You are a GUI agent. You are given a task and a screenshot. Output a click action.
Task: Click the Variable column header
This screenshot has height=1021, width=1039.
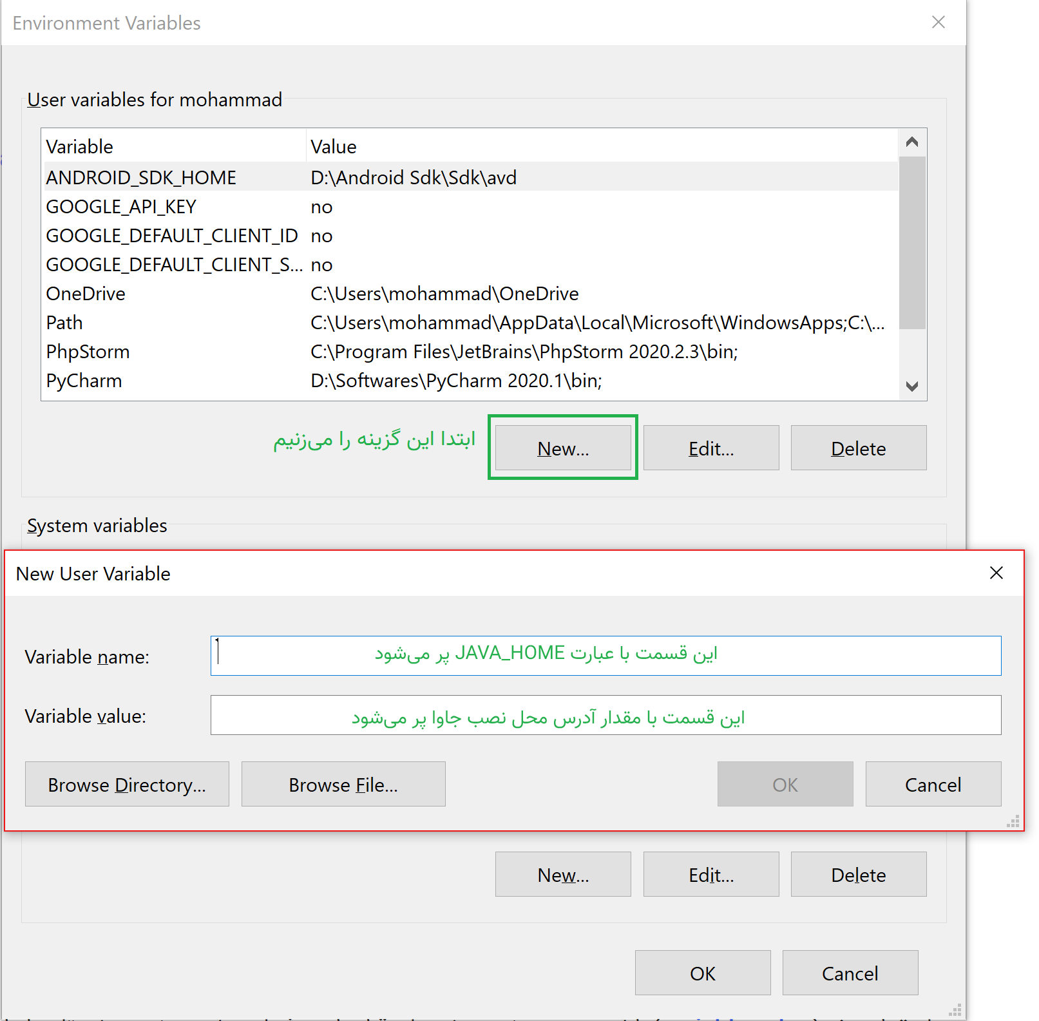click(173, 146)
